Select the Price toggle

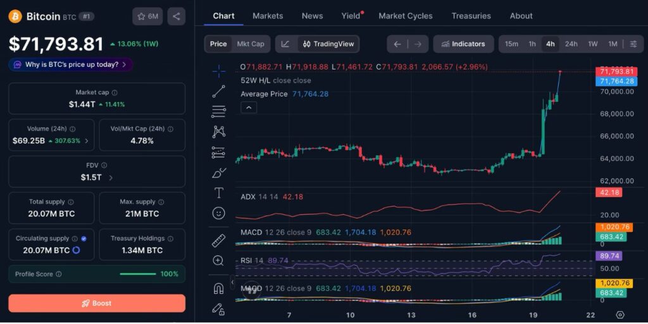[x=218, y=44]
